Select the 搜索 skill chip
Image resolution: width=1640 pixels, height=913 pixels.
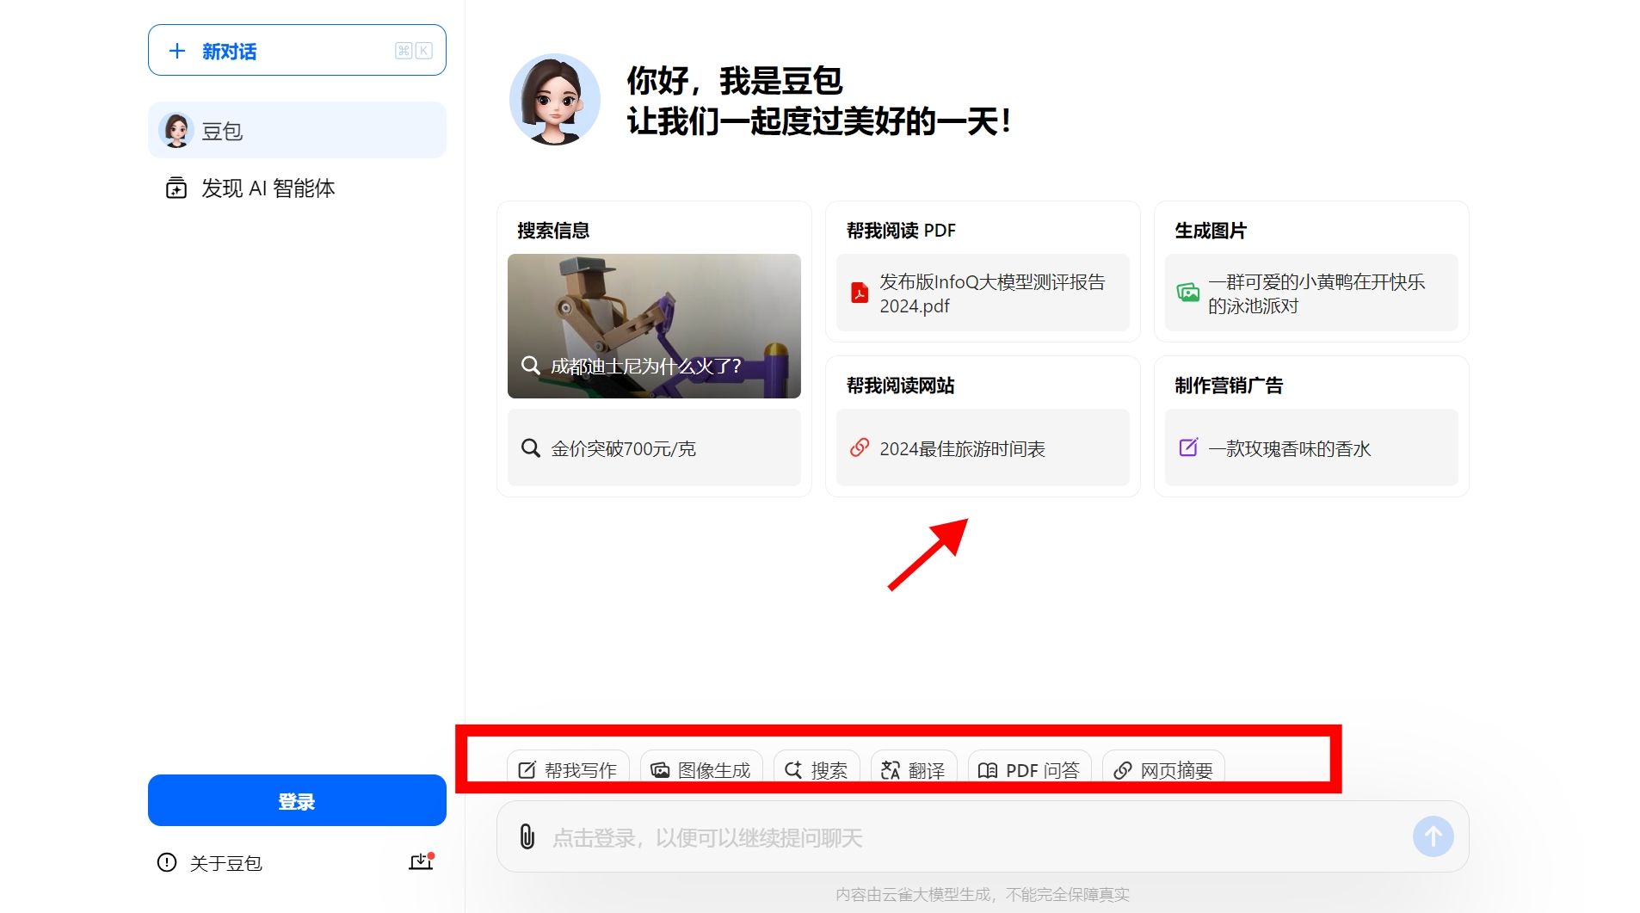tap(817, 768)
